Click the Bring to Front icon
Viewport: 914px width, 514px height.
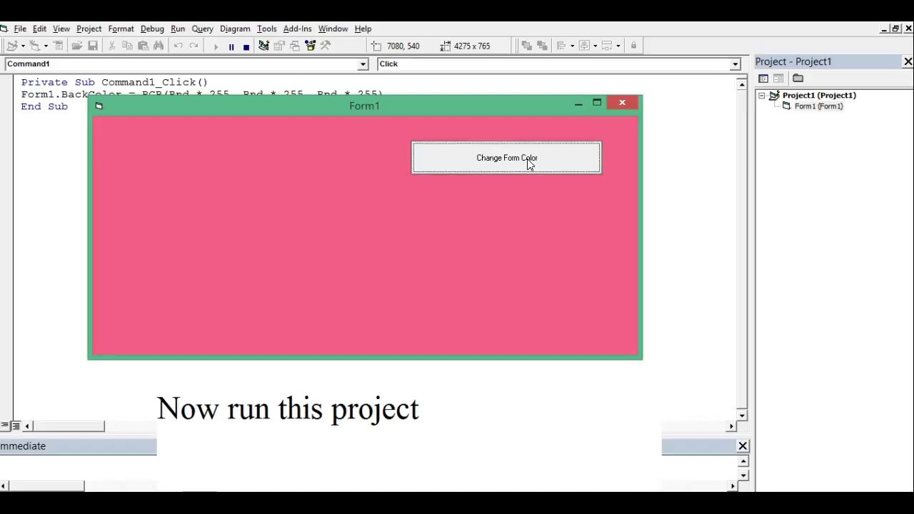pos(527,46)
